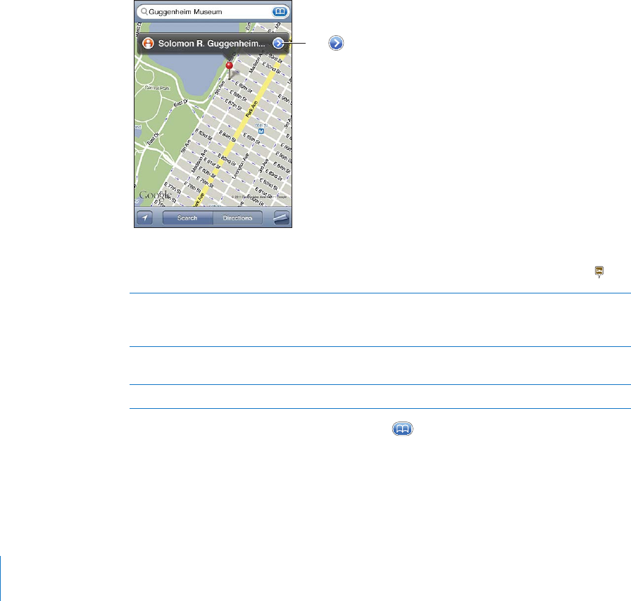Tap the subway M station icon on map
This screenshot has height=601, width=631.
pos(261,131)
